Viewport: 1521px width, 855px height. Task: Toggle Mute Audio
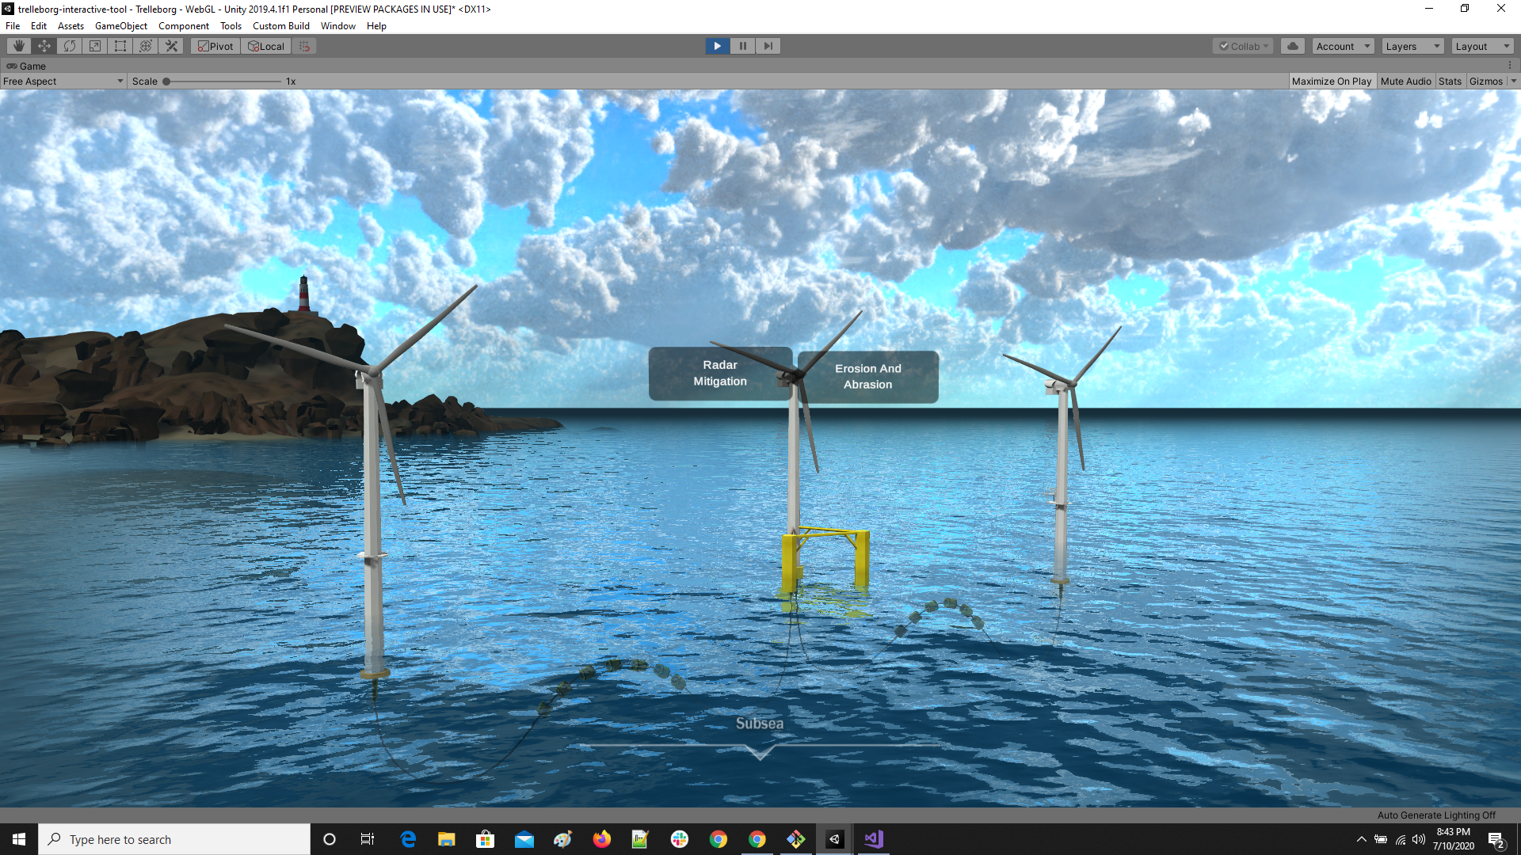tap(1405, 81)
